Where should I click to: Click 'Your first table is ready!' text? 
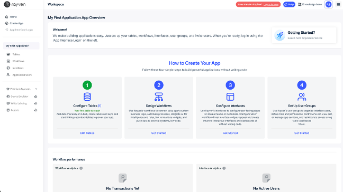coord(87,111)
